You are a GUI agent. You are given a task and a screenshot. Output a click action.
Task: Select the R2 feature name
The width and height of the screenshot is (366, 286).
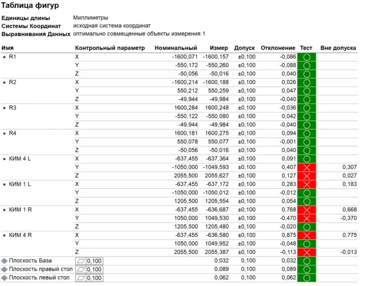click(x=13, y=82)
